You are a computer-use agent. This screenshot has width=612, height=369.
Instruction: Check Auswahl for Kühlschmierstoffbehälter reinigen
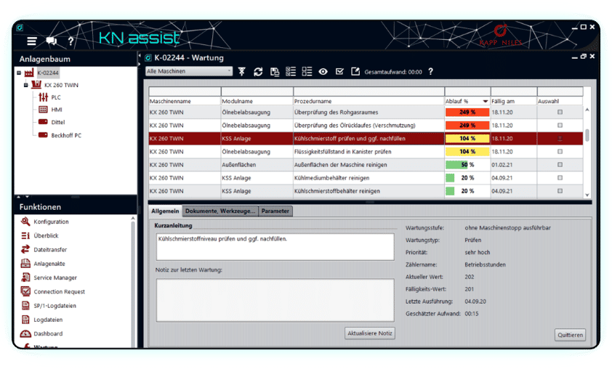point(560,191)
